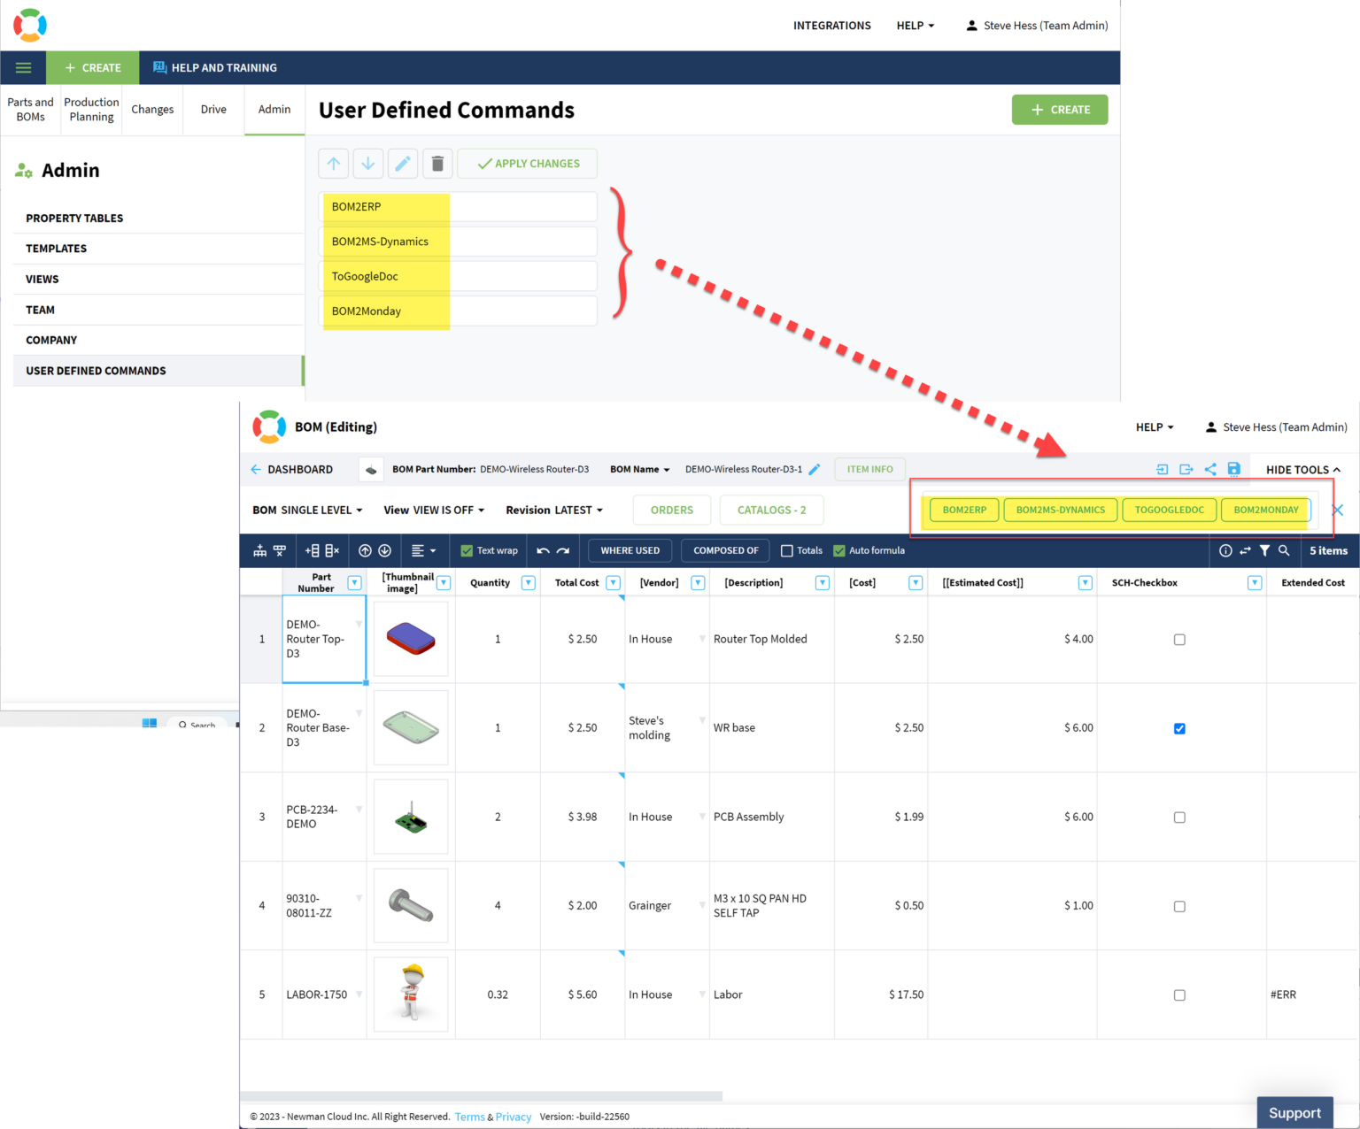Click the WHERE USED button
The width and height of the screenshot is (1360, 1129).
pyautogui.click(x=630, y=550)
